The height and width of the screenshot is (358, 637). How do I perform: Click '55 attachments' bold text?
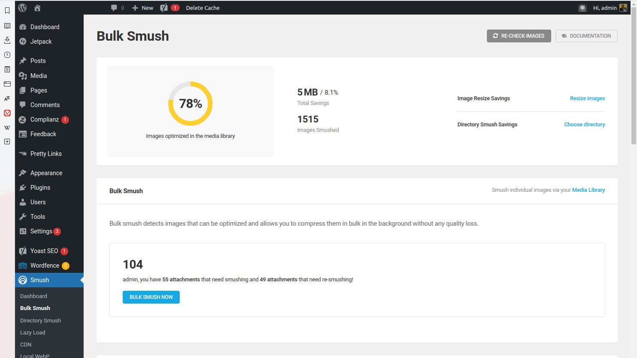(x=181, y=280)
